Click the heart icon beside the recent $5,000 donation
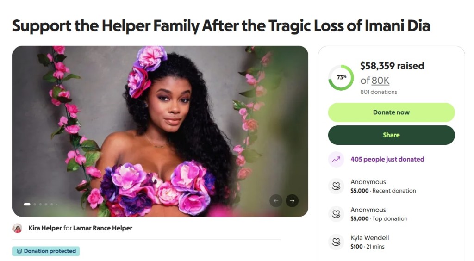The width and height of the screenshot is (474, 261). [x=336, y=186]
